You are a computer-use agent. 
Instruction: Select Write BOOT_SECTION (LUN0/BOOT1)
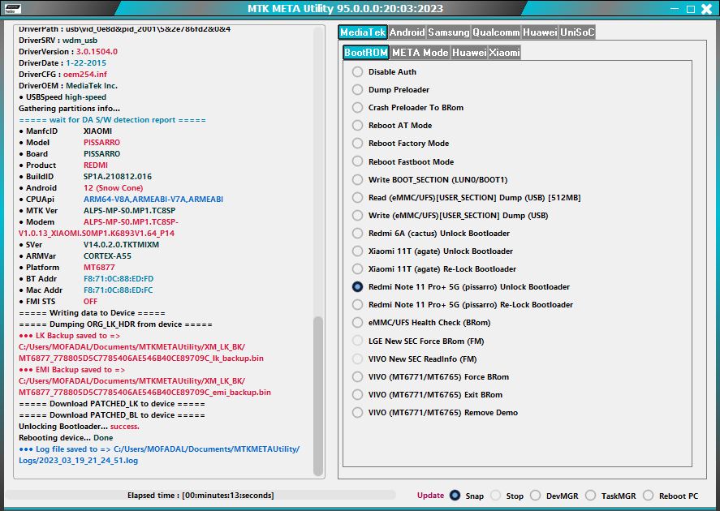point(429,180)
